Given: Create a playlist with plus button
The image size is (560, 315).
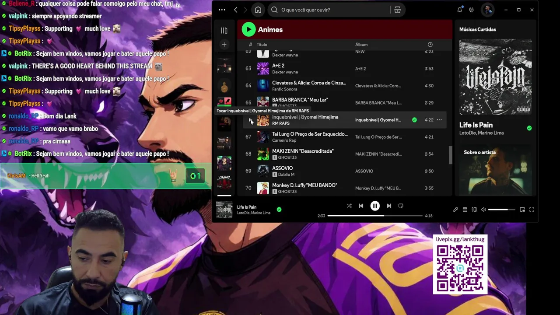Looking at the screenshot, I should 224,44.
